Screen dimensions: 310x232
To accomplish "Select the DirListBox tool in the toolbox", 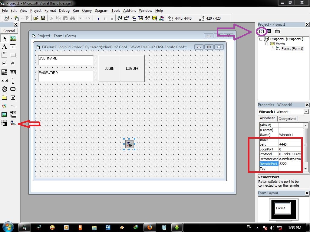I will (4, 98).
